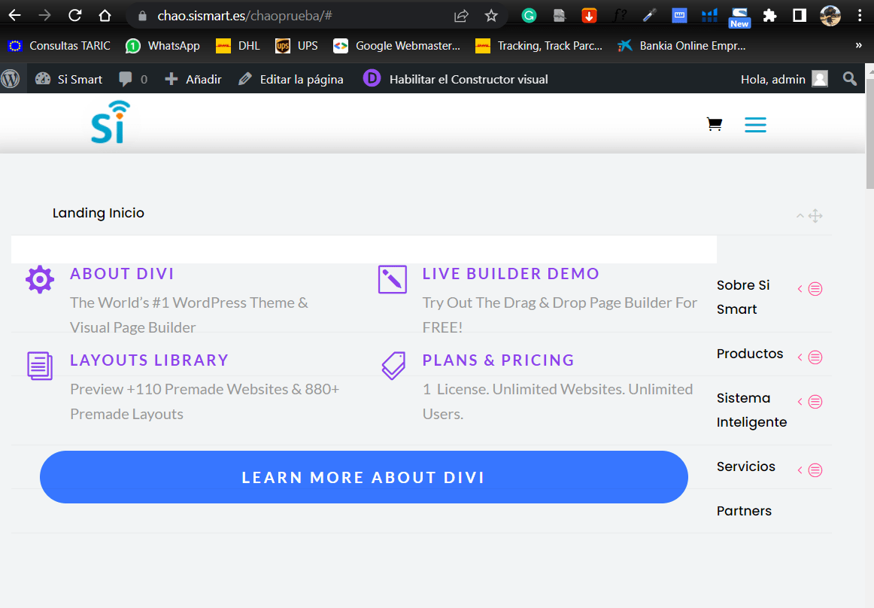The image size is (874, 608).
Task: Click the Layouts Library document icon
Action: click(40, 366)
